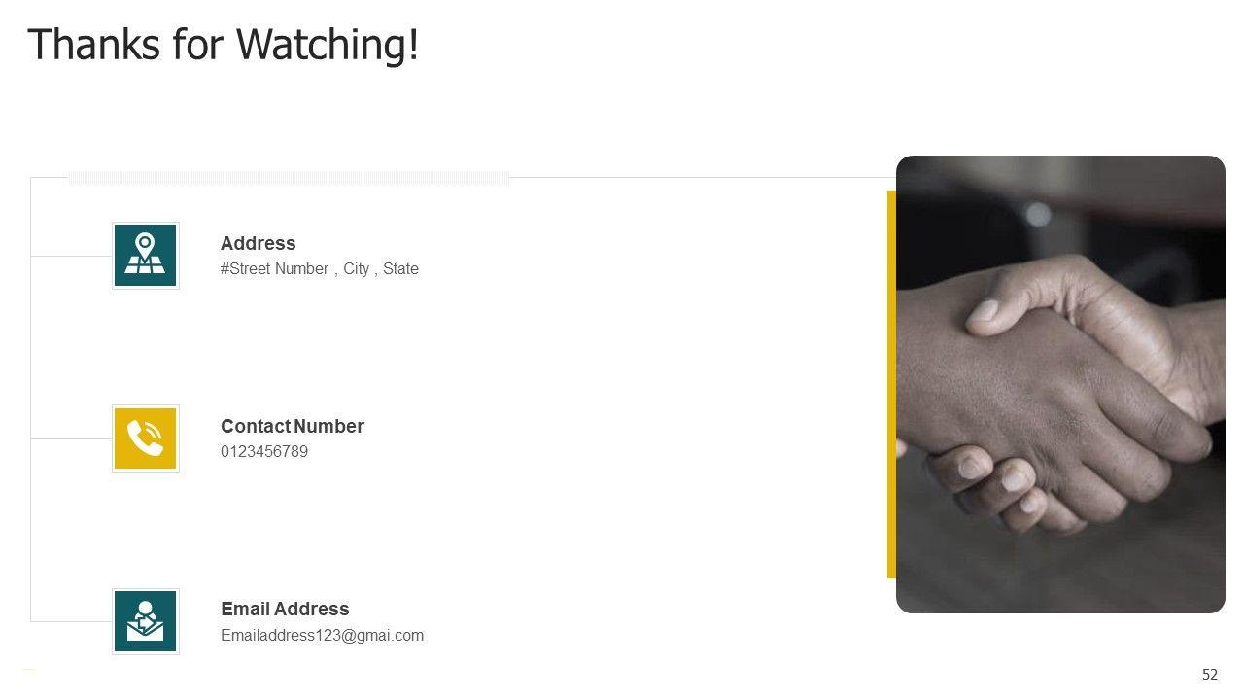The width and height of the screenshot is (1244, 700).
Task: Click the email envelope icon
Action: (x=146, y=621)
